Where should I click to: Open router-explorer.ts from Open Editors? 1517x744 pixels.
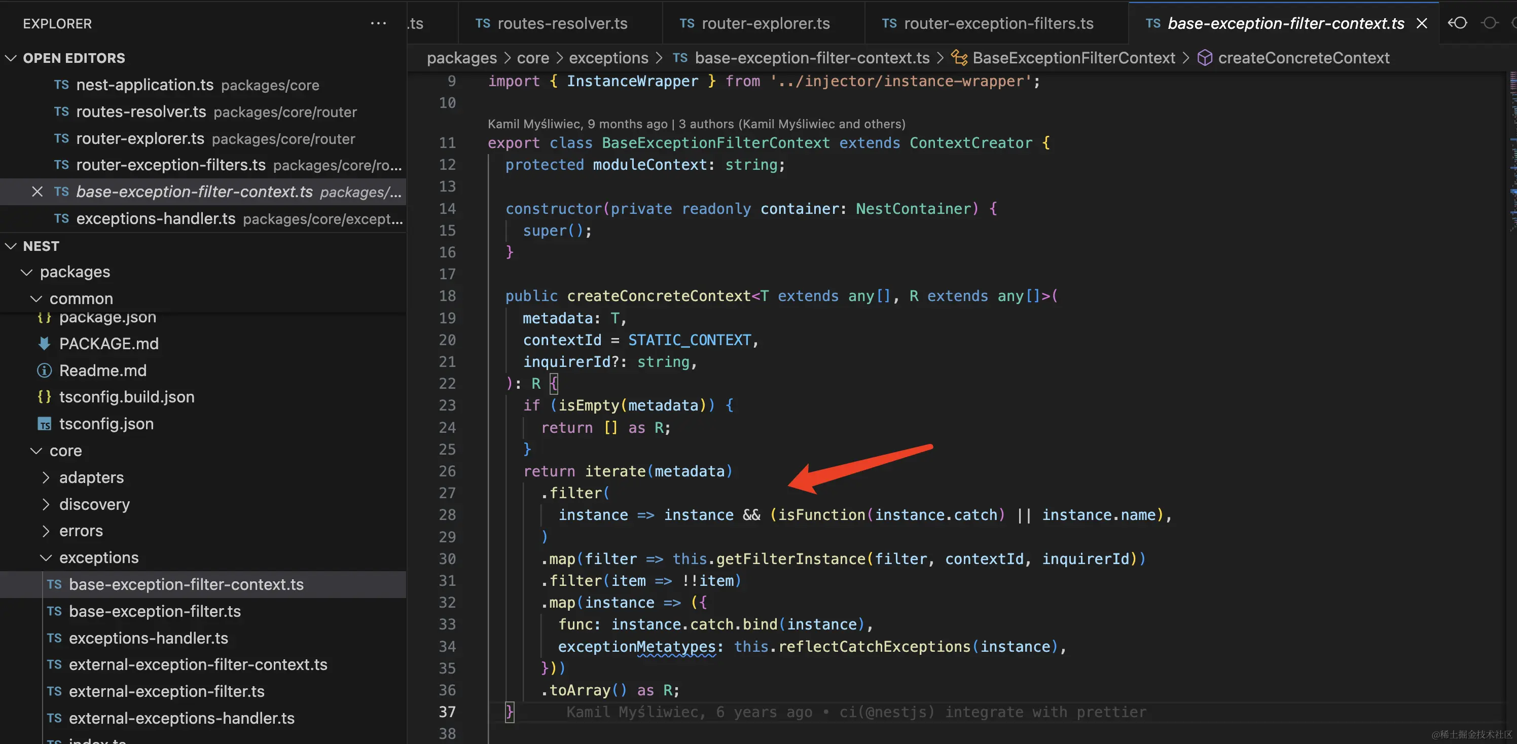click(203, 138)
